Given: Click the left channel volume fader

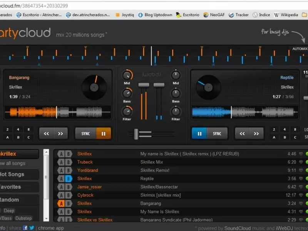Looking at the screenshot, I should click(144, 85).
